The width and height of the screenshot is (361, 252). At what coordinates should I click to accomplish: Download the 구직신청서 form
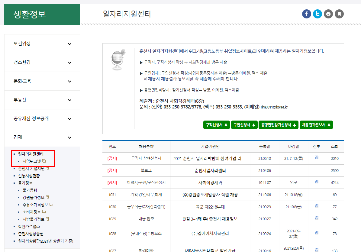pyautogui.click(x=216, y=125)
